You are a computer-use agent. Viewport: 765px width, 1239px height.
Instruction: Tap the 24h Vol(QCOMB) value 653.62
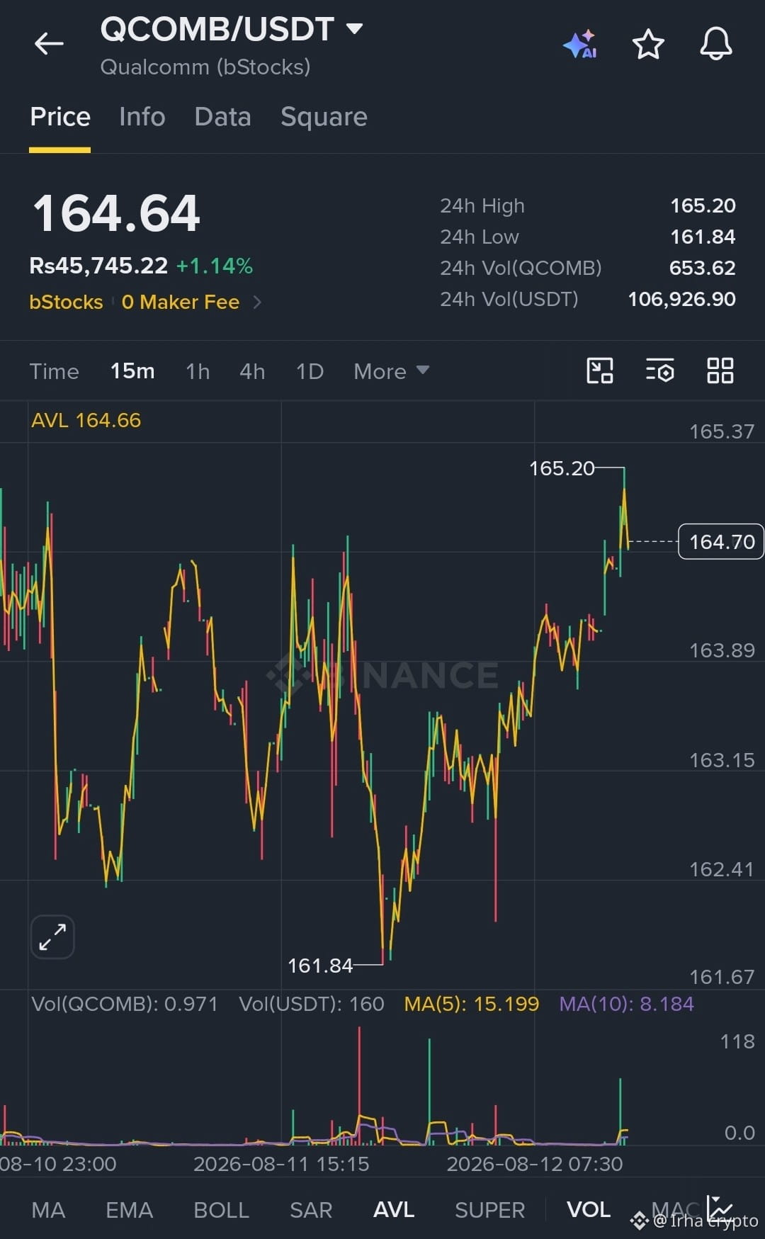pos(702,268)
